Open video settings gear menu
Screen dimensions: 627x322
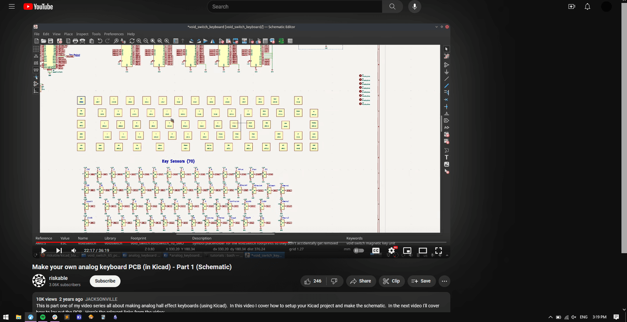pos(391,251)
